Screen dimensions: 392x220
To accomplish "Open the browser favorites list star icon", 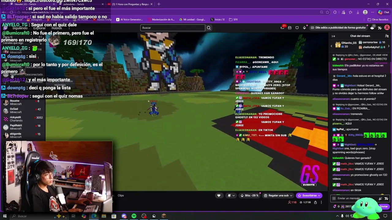I will 350,12.
